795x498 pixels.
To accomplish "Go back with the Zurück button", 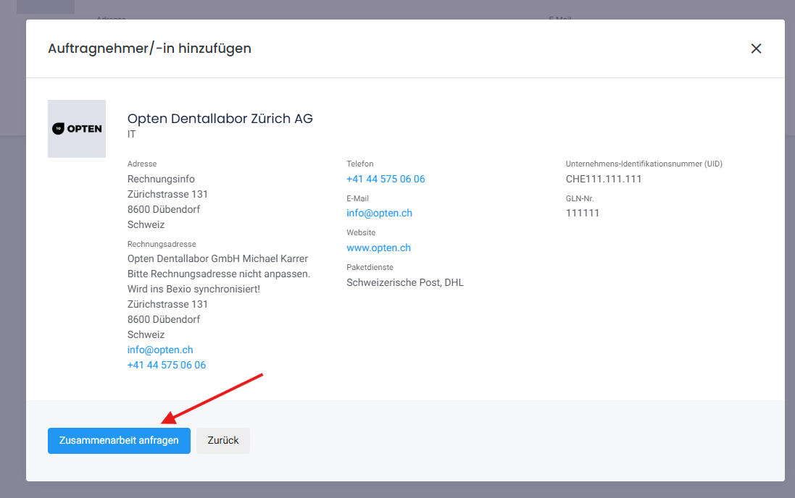I will click(x=223, y=440).
